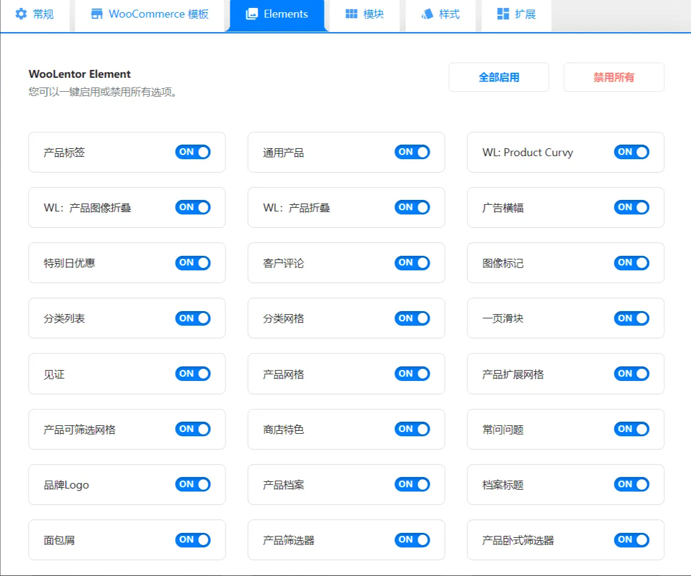
Task: Turn off the 一页滑块 switch
Action: point(631,318)
